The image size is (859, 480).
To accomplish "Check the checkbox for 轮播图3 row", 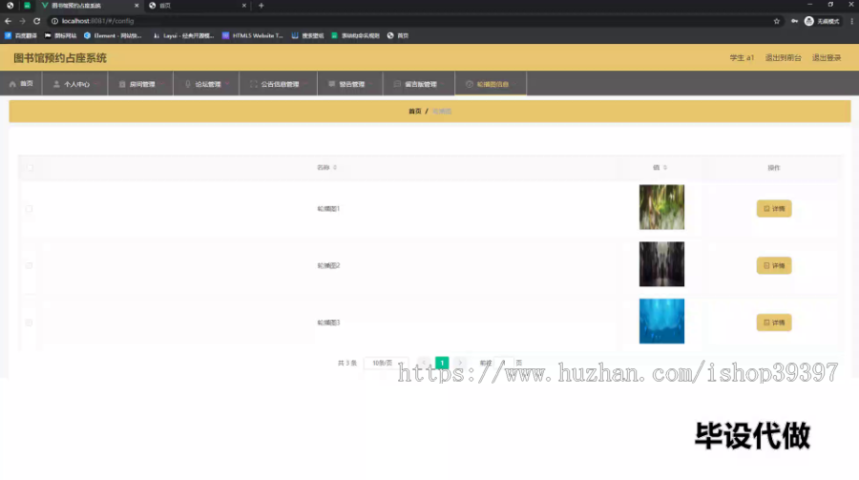I will [29, 323].
